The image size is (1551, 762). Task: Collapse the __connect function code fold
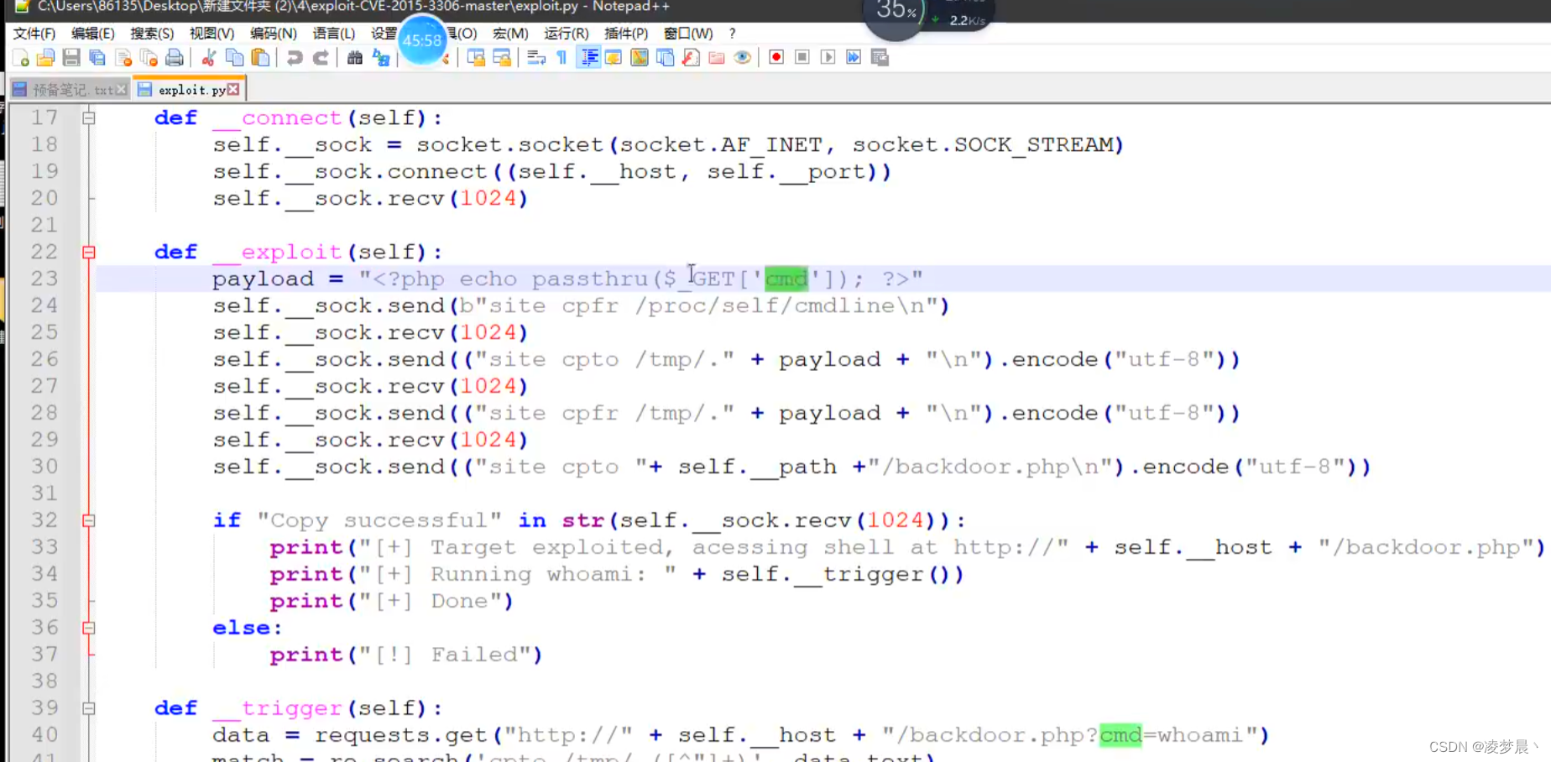point(89,117)
